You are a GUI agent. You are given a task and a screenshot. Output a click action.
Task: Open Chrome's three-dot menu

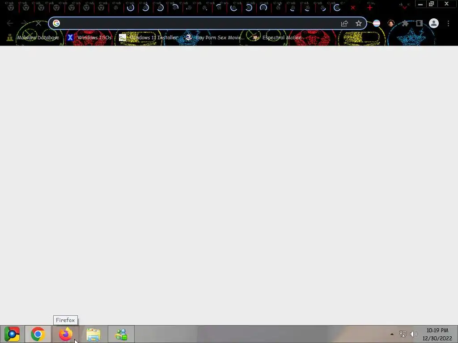(x=448, y=23)
